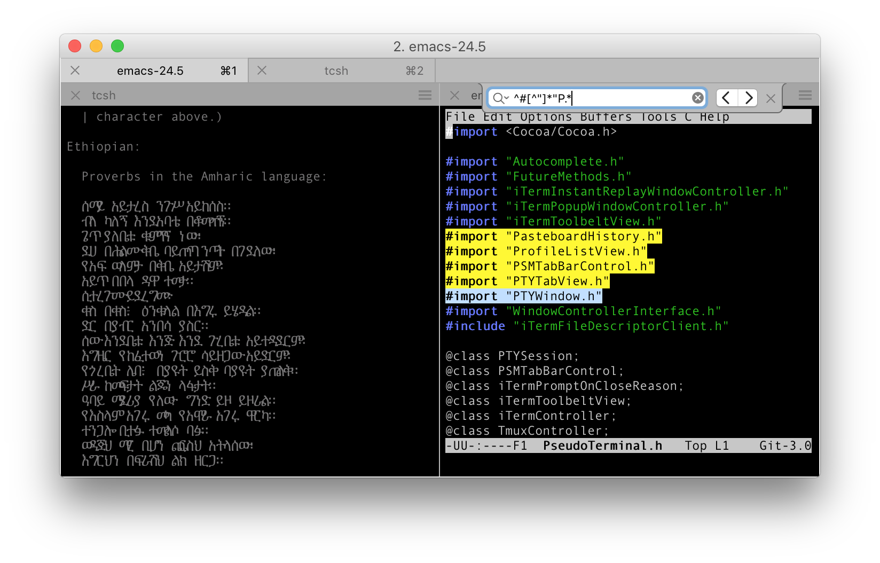The image size is (880, 563).
Task: Open the Emacs Buffers menu
Action: [x=606, y=117]
